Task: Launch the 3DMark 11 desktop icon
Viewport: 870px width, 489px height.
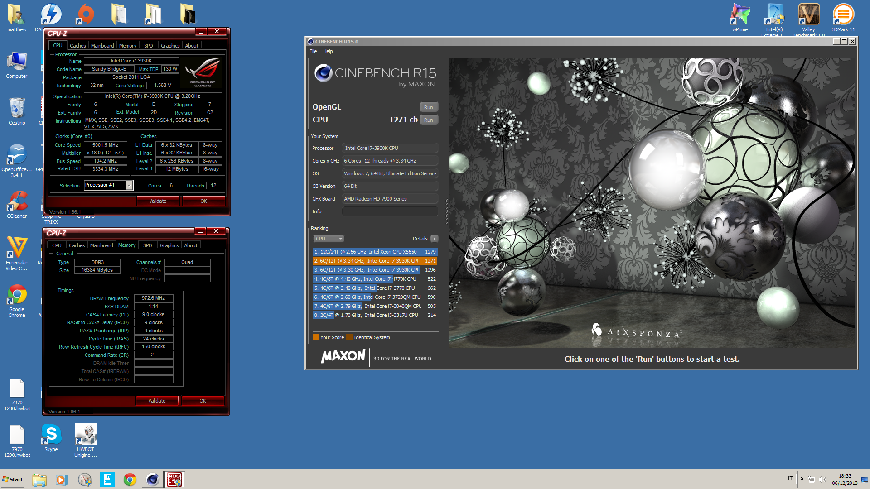Action: tap(843, 18)
